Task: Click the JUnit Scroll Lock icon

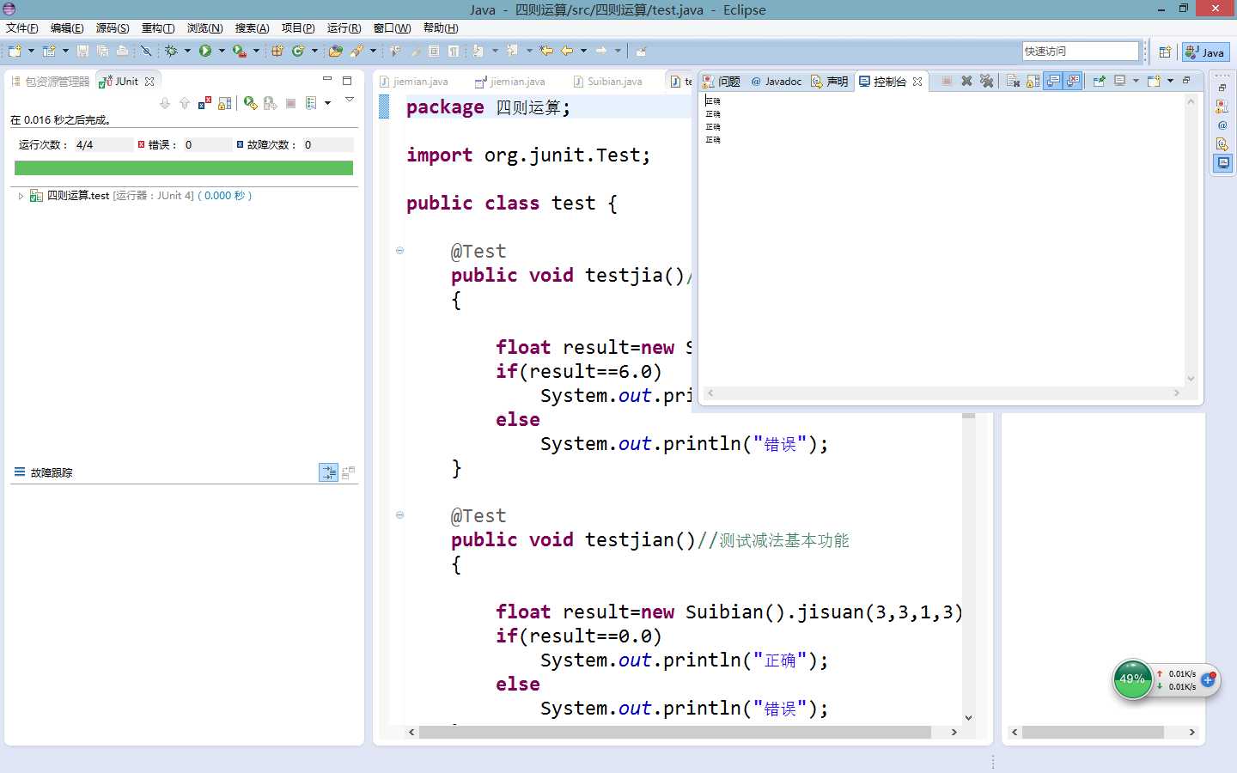Action: (x=225, y=103)
